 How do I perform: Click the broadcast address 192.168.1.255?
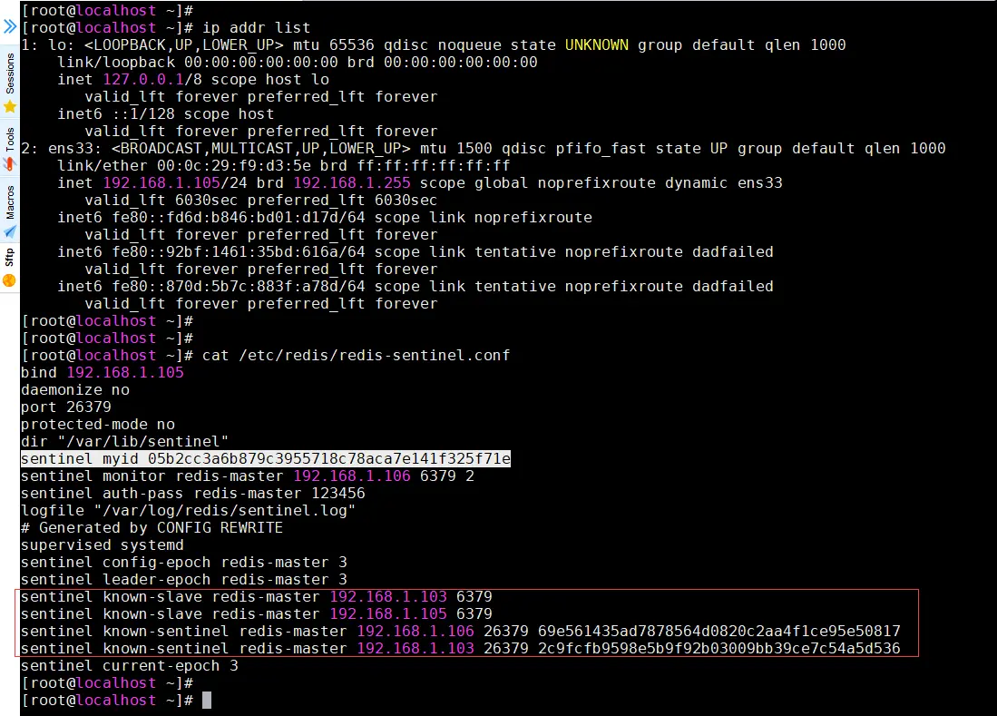click(x=352, y=183)
